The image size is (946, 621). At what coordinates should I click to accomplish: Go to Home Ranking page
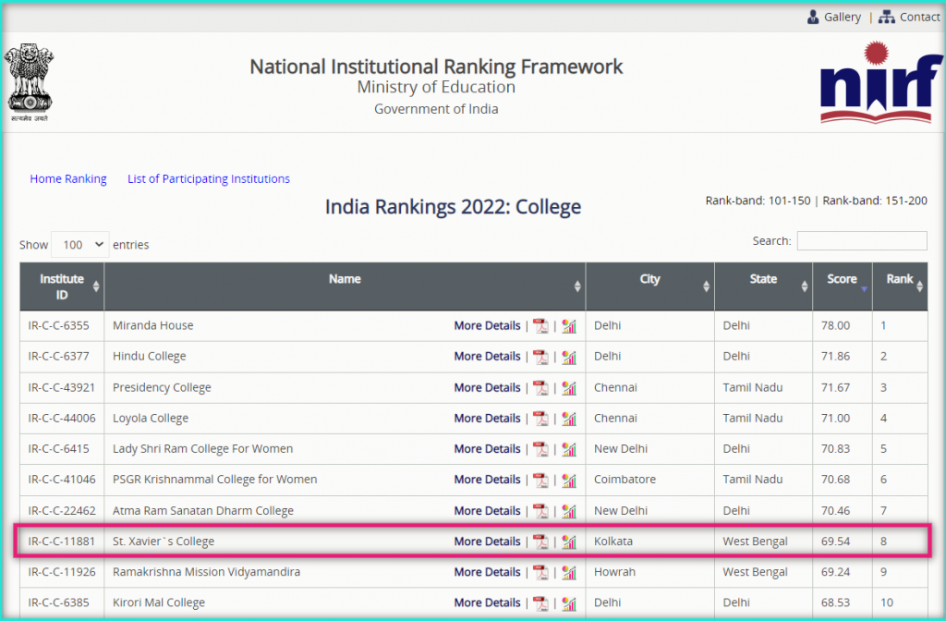(x=68, y=178)
